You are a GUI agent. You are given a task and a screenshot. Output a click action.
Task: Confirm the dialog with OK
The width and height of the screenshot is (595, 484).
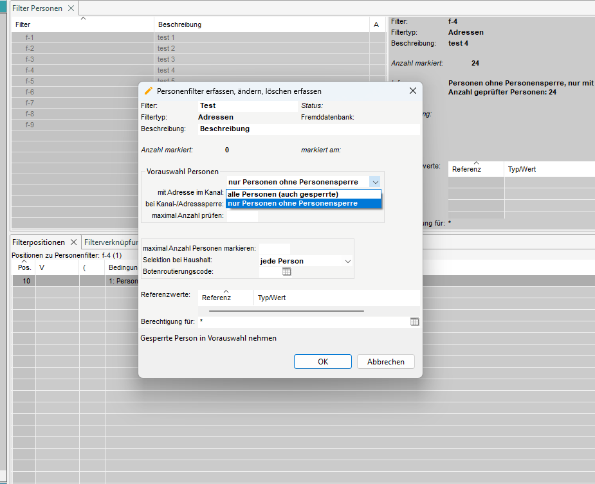(x=323, y=362)
